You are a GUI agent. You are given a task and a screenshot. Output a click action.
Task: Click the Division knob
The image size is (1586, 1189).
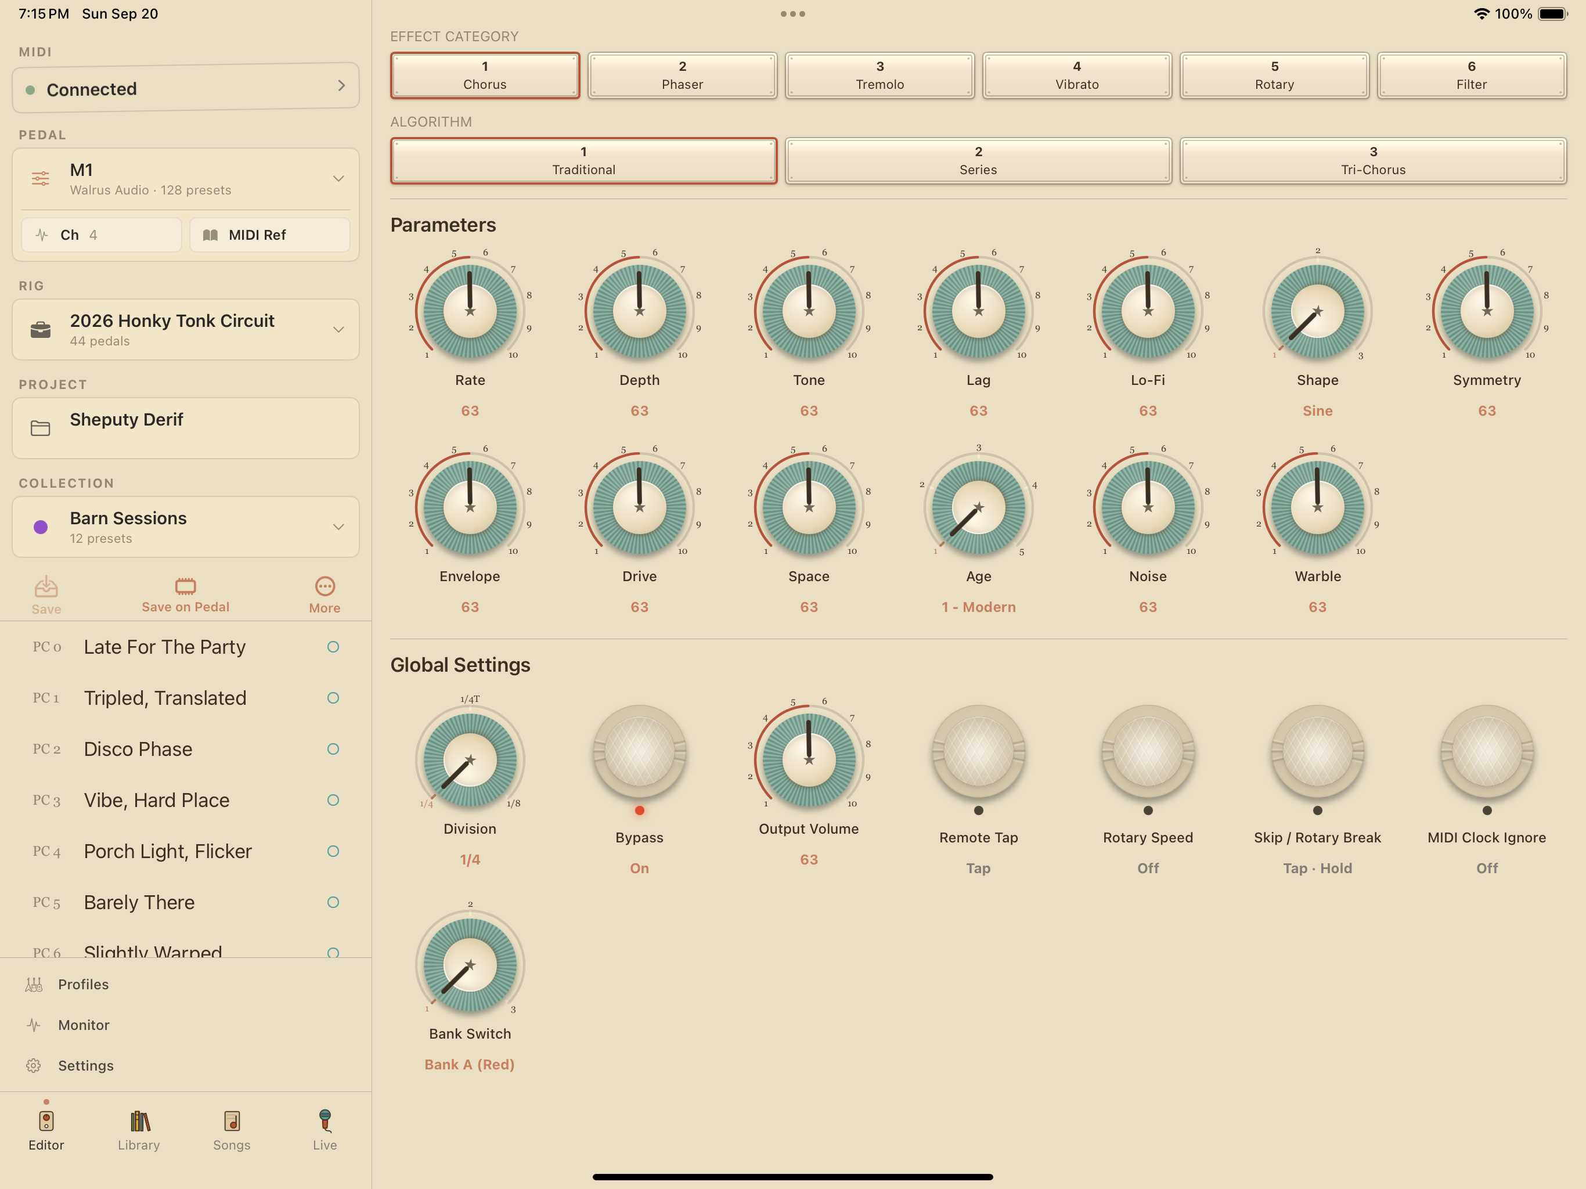click(470, 760)
